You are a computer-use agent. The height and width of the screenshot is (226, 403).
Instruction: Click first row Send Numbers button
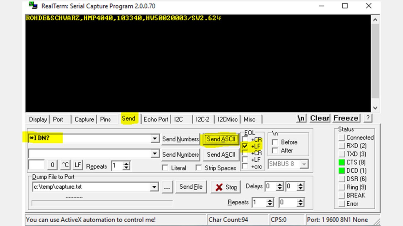click(x=181, y=139)
